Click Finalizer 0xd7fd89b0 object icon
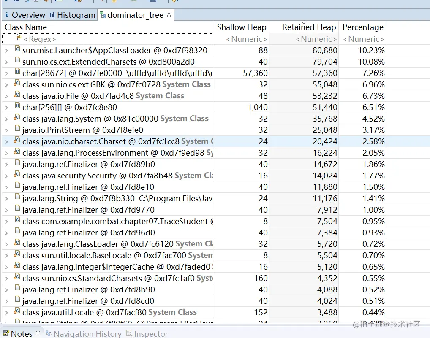The image size is (430, 338). 17,163
